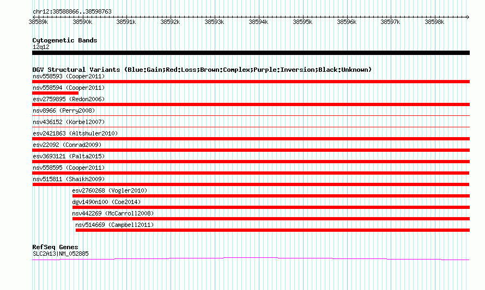Click the thin red line under nsv436152
The width and height of the screenshot is (485, 290).
click(251, 127)
